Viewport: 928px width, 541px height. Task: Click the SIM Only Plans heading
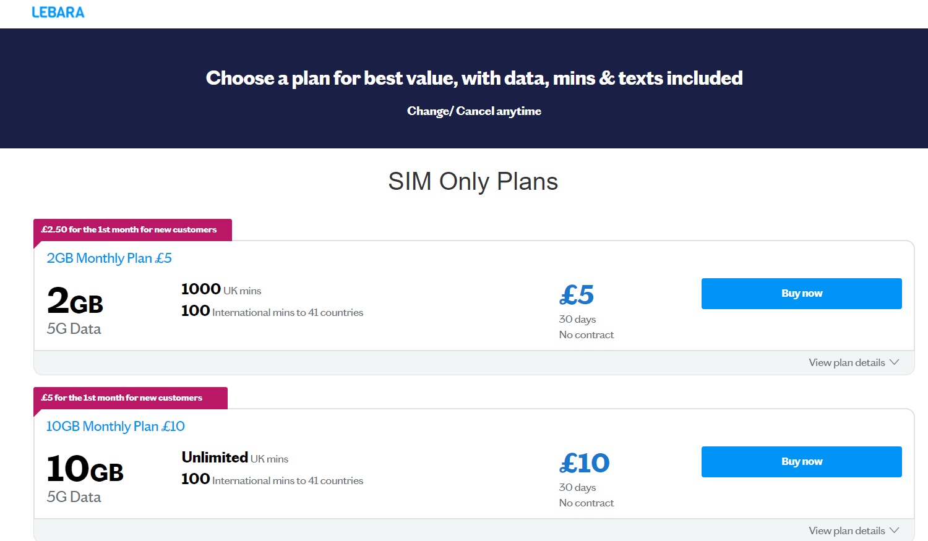473,182
